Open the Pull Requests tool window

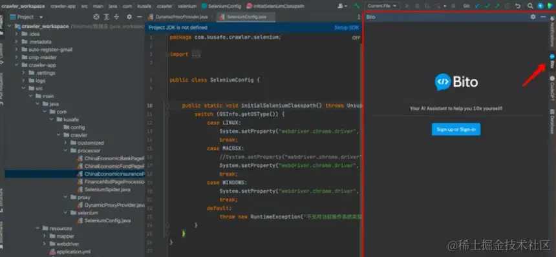2,89
